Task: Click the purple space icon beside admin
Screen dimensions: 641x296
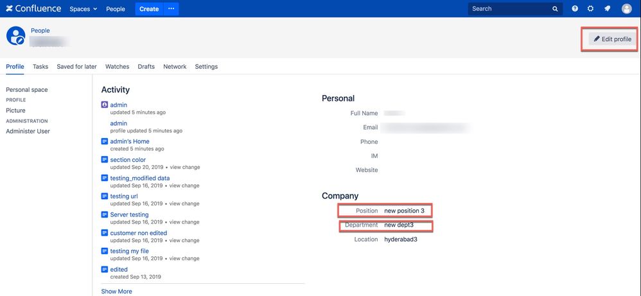Action: [104, 105]
